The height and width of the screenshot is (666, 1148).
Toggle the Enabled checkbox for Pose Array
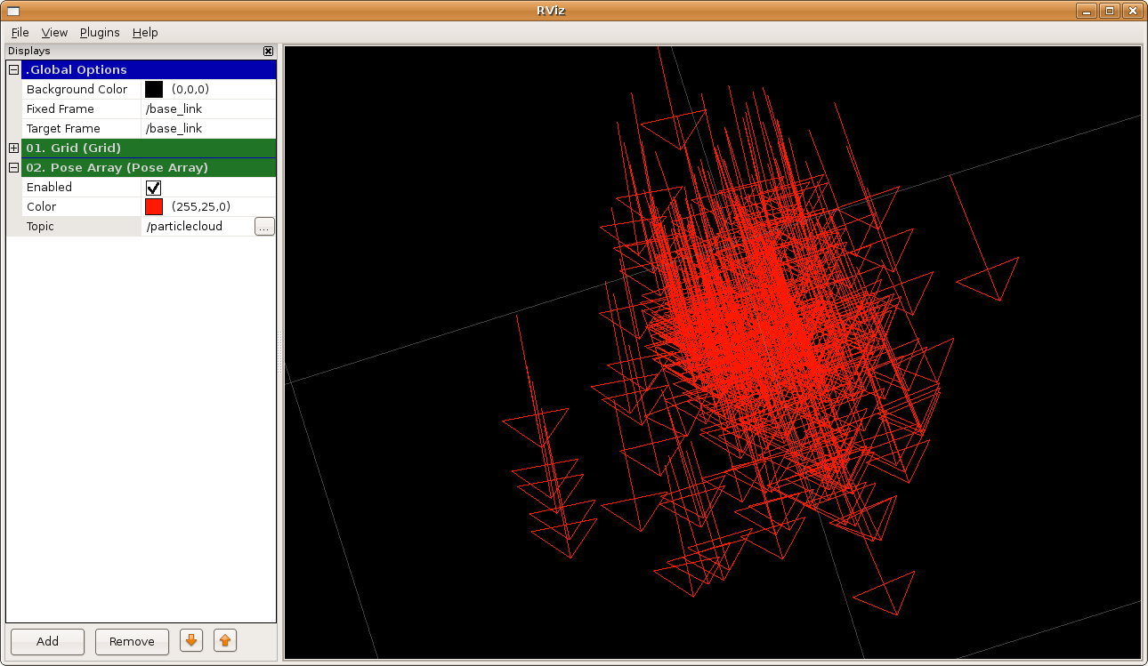(153, 187)
